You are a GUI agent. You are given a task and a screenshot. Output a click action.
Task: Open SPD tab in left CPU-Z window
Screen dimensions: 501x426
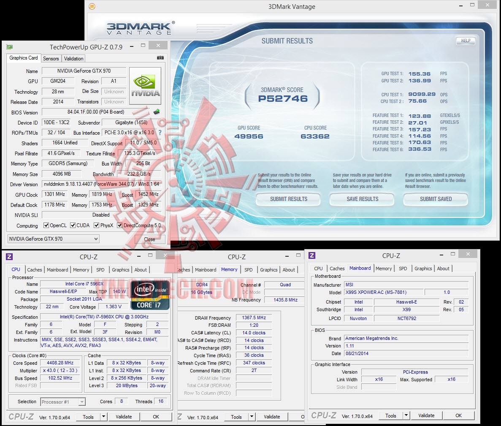coord(100,270)
